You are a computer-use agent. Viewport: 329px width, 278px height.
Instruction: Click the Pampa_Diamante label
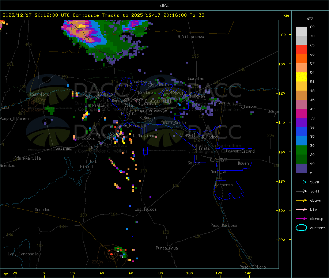click(x=15, y=119)
